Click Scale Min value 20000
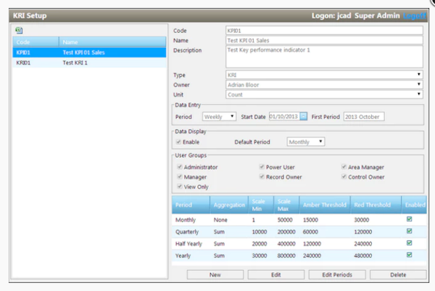The height and width of the screenshot is (291, 435). (x=260, y=244)
